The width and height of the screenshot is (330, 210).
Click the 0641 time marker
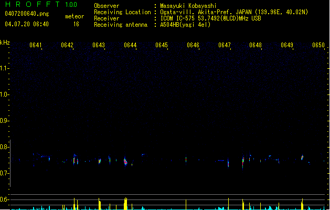[x=36, y=45]
